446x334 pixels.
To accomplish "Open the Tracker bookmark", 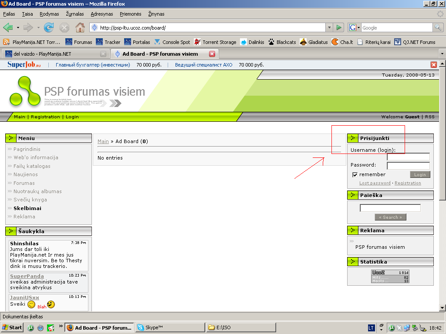I will tap(108, 42).
